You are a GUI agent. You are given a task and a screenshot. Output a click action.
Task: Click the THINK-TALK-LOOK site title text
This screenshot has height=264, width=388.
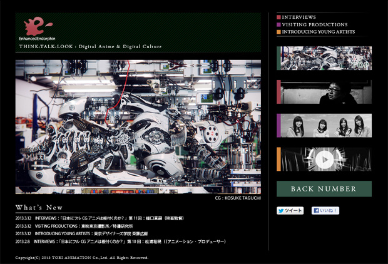point(91,47)
